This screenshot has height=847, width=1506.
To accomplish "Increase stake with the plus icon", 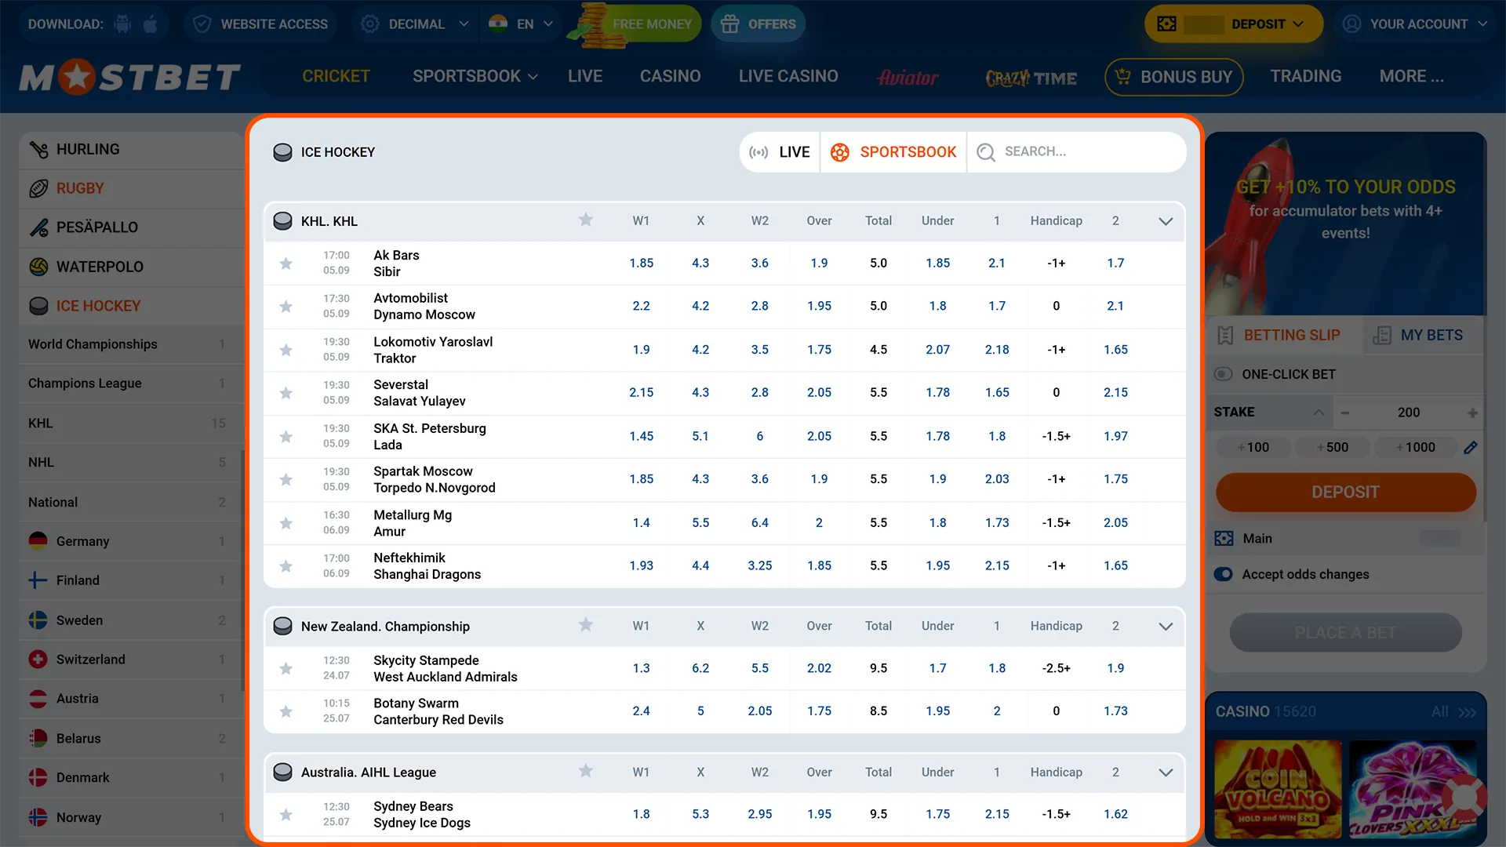I will click(1472, 413).
